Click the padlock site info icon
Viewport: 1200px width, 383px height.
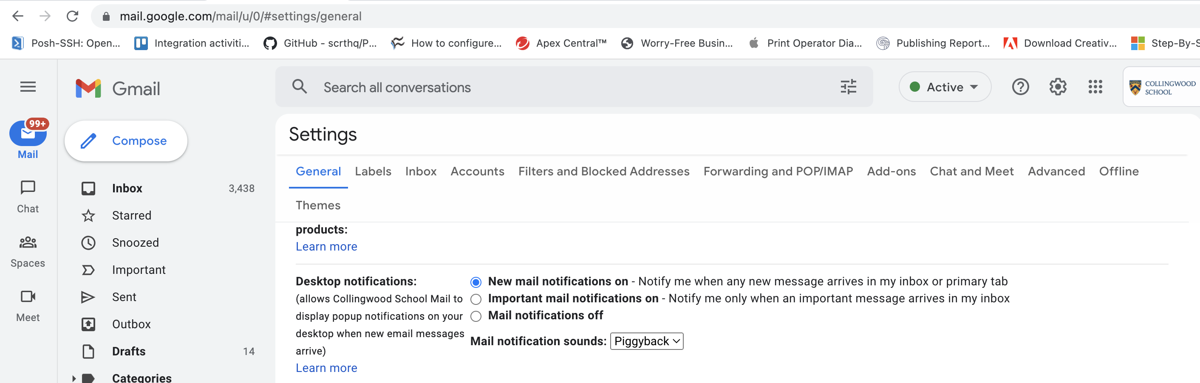coord(106,17)
